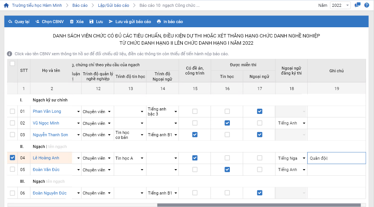The height and width of the screenshot is (207, 374).
Task: Open the profile link for Đoàn Nguyên Đức
Action: point(49,193)
